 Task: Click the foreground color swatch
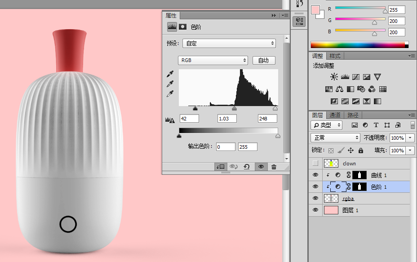pyautogui.click(x=315, y=10)
